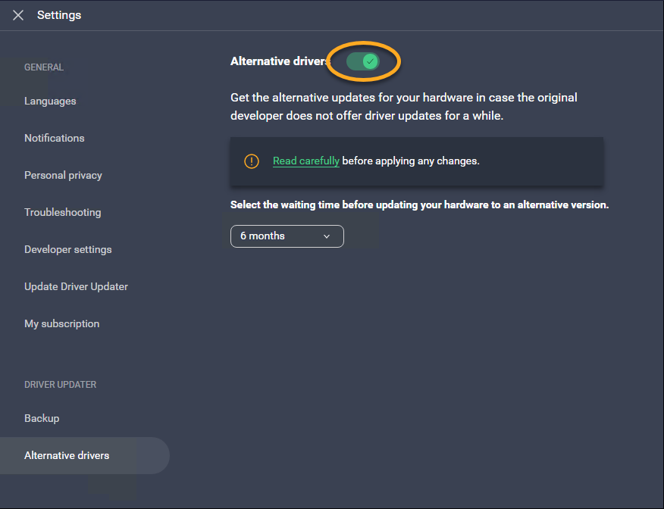Click the orange warning exclamation icon

point(251,161)
